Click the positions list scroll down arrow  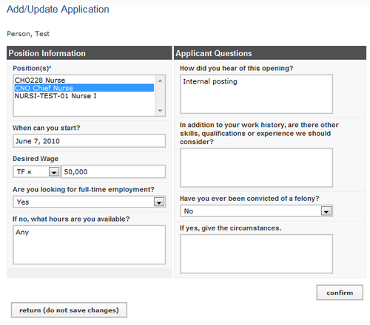point(160,111)
